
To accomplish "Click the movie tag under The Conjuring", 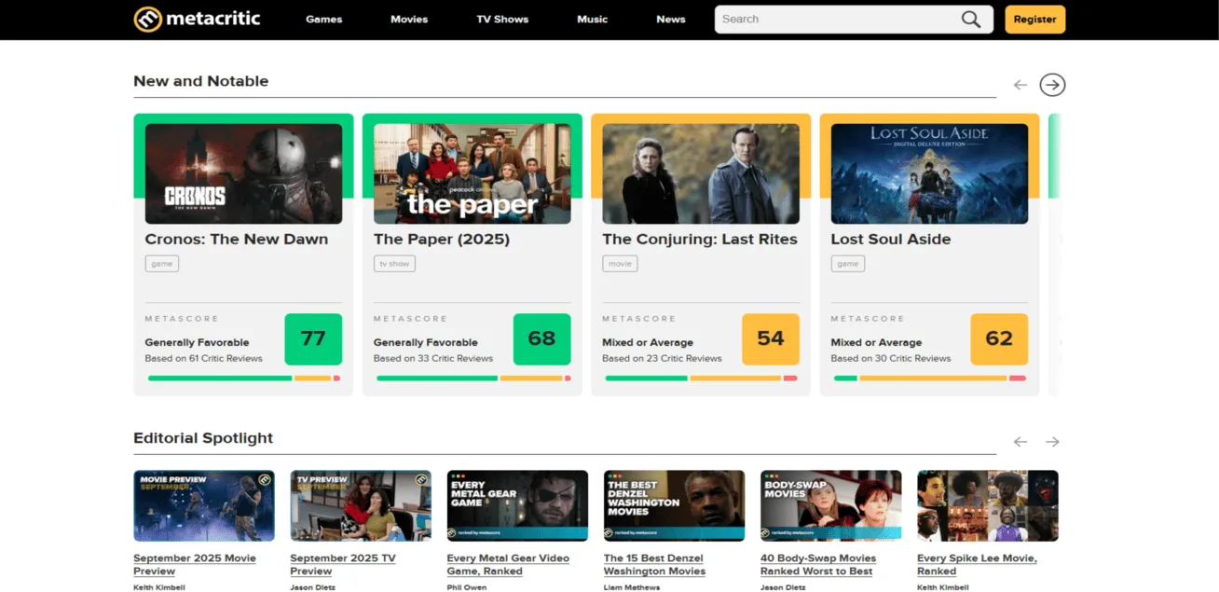I will click(620, 264).
